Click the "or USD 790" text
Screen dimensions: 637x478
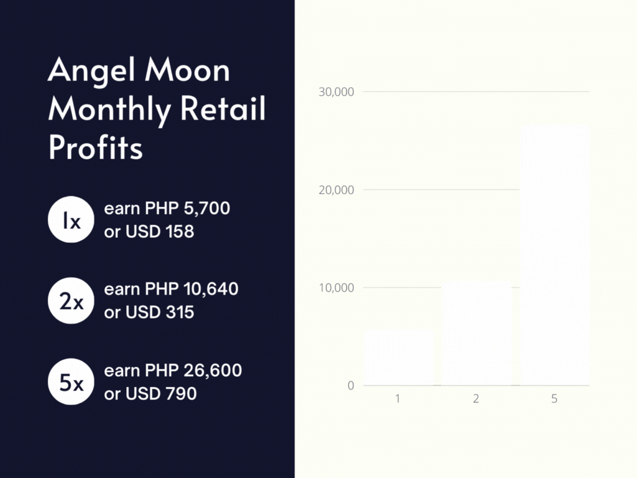151,393
